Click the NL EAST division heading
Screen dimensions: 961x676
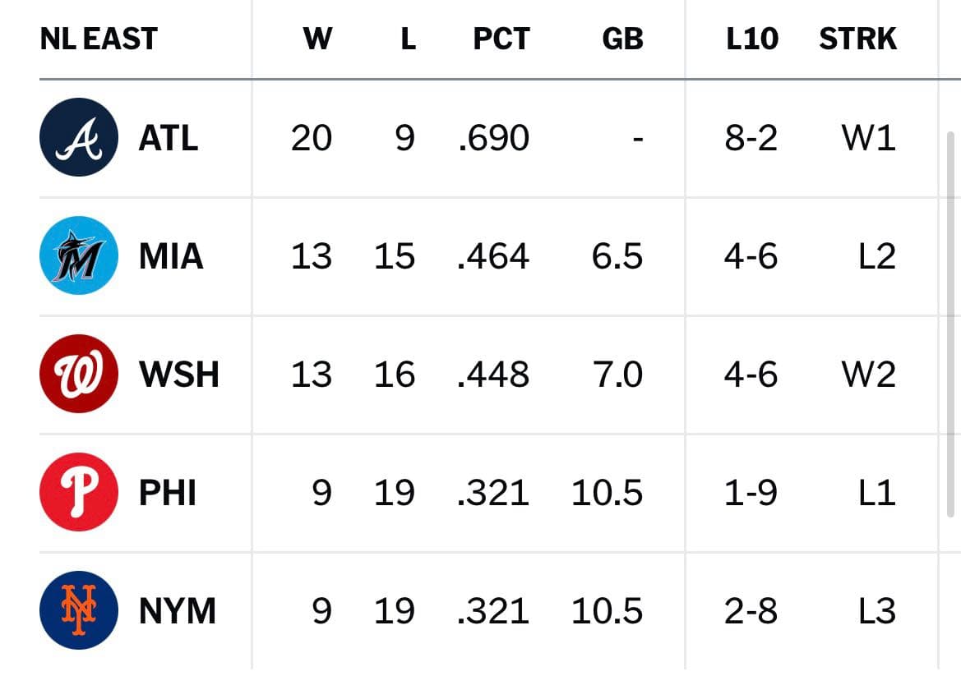point(99,39)
